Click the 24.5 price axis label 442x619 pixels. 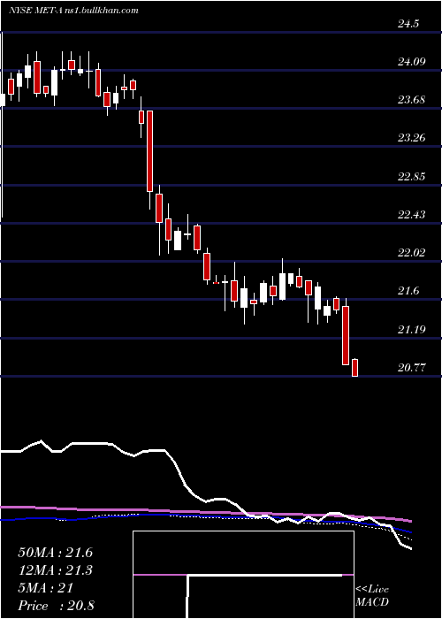click(x=408, y=24)
